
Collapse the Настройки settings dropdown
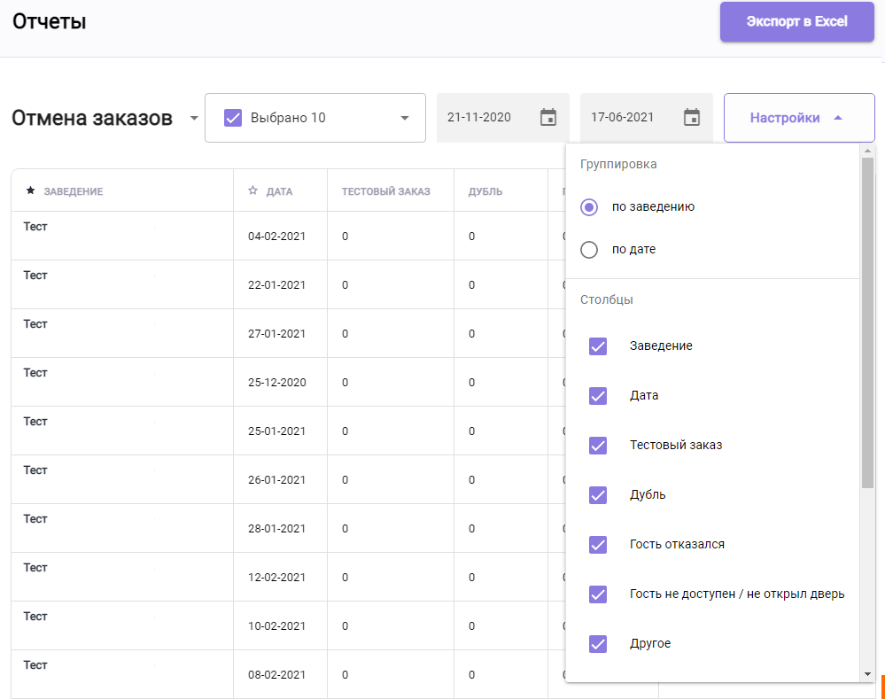[x=799, y=118]
